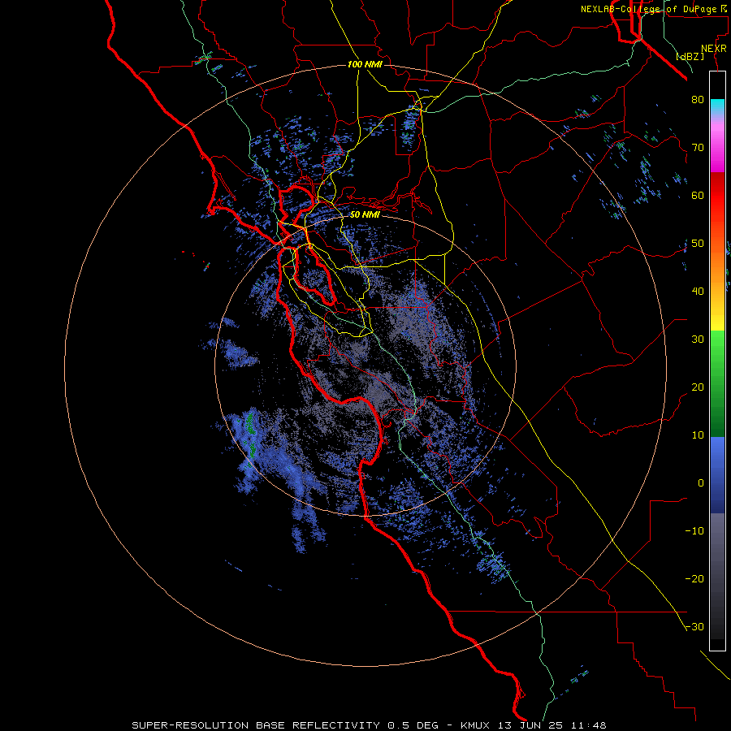
Task: Click the green band of the color scale
Action: coord(717,383)
